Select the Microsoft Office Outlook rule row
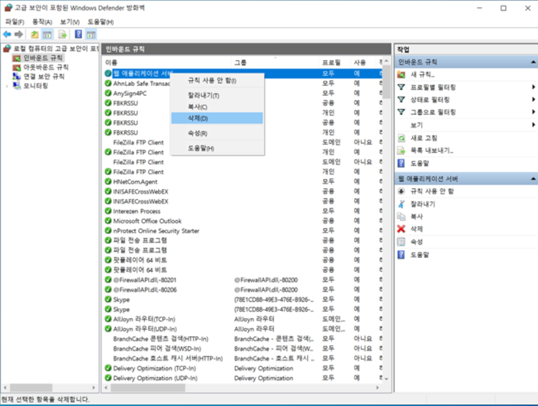The height and width of the screenshot is (406, 538). coord(243,221)
